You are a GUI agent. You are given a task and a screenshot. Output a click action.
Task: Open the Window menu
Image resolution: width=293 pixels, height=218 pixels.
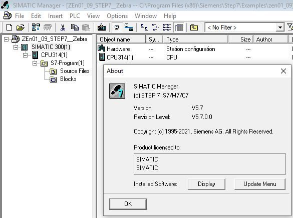pyautogui.click(x=146, y=16)
